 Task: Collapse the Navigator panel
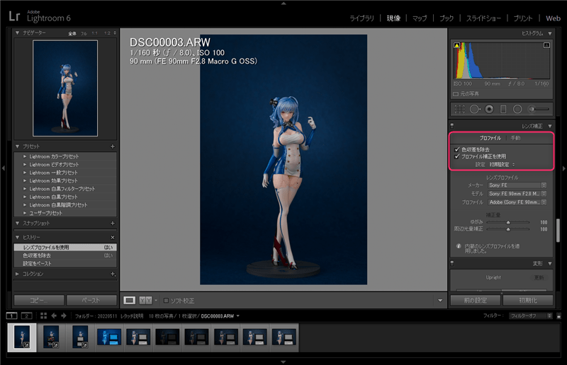[17, 33]
